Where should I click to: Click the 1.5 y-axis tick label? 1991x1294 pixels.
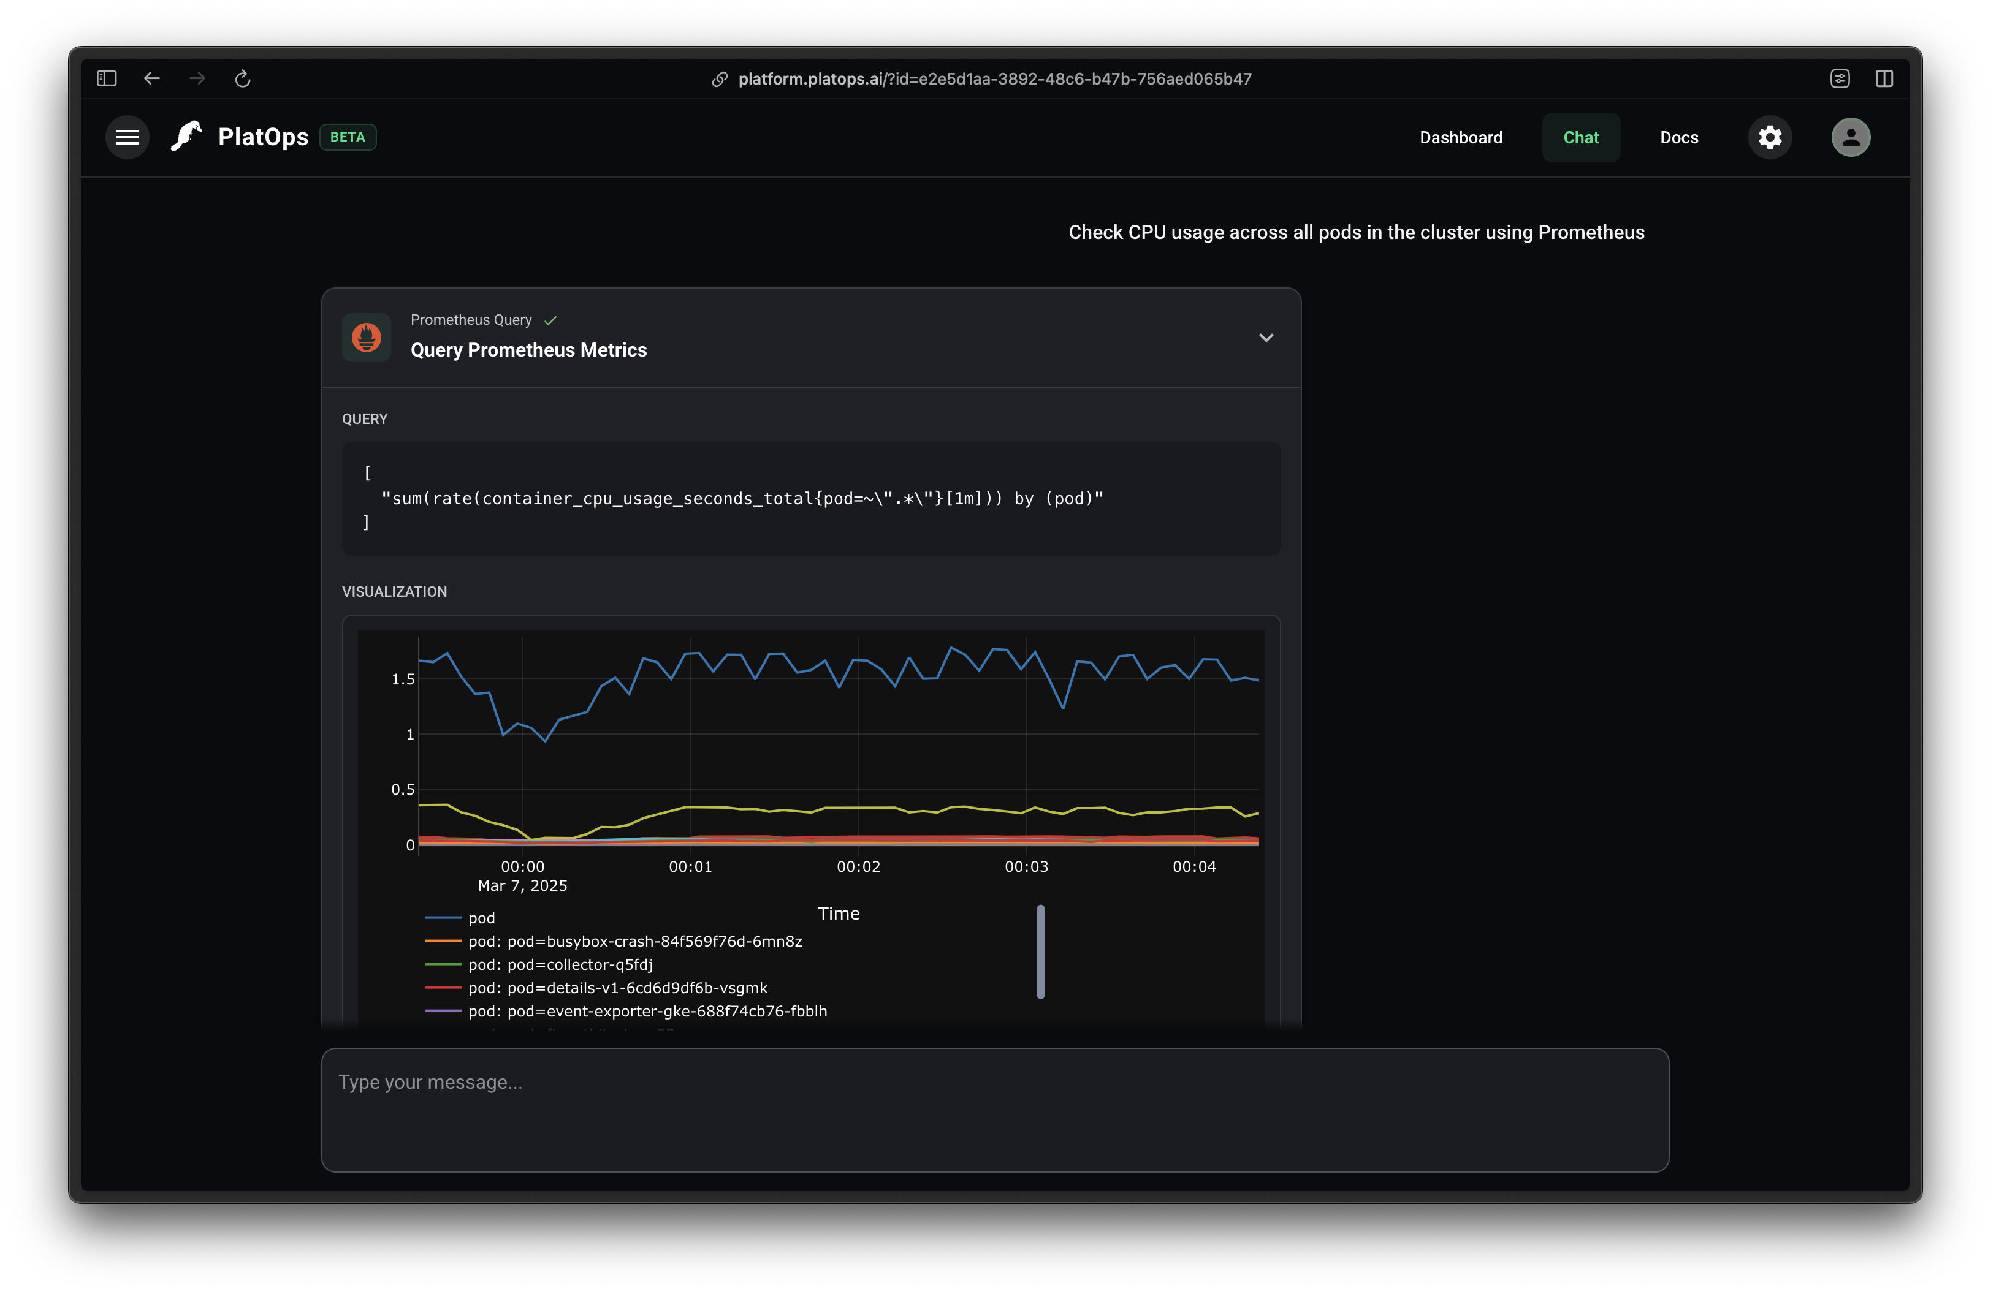(x=402, y=679)
